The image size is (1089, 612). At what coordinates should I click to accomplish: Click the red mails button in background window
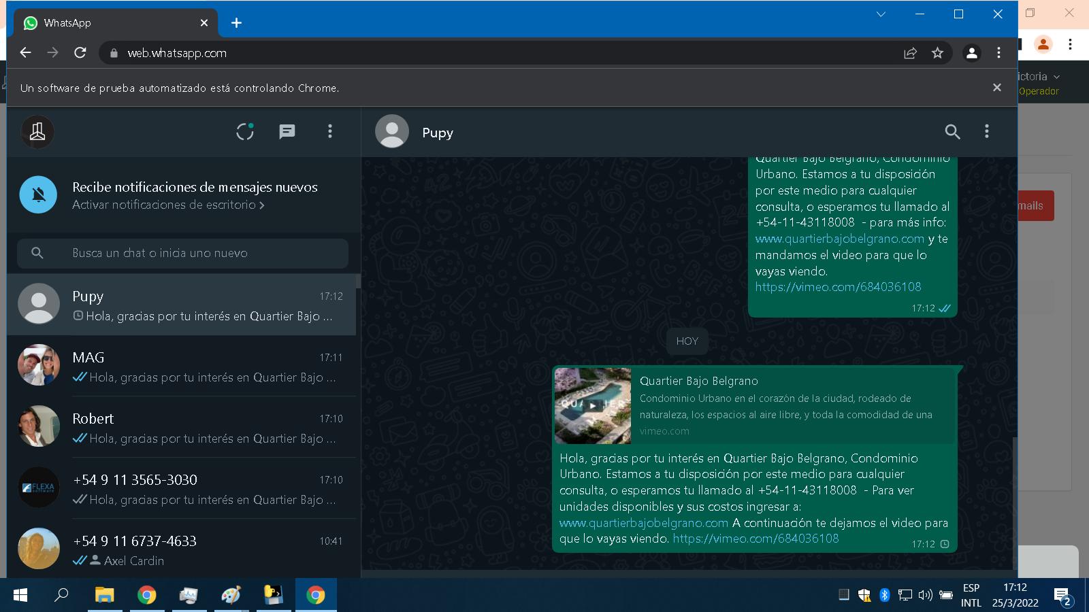pos(1036,205)
